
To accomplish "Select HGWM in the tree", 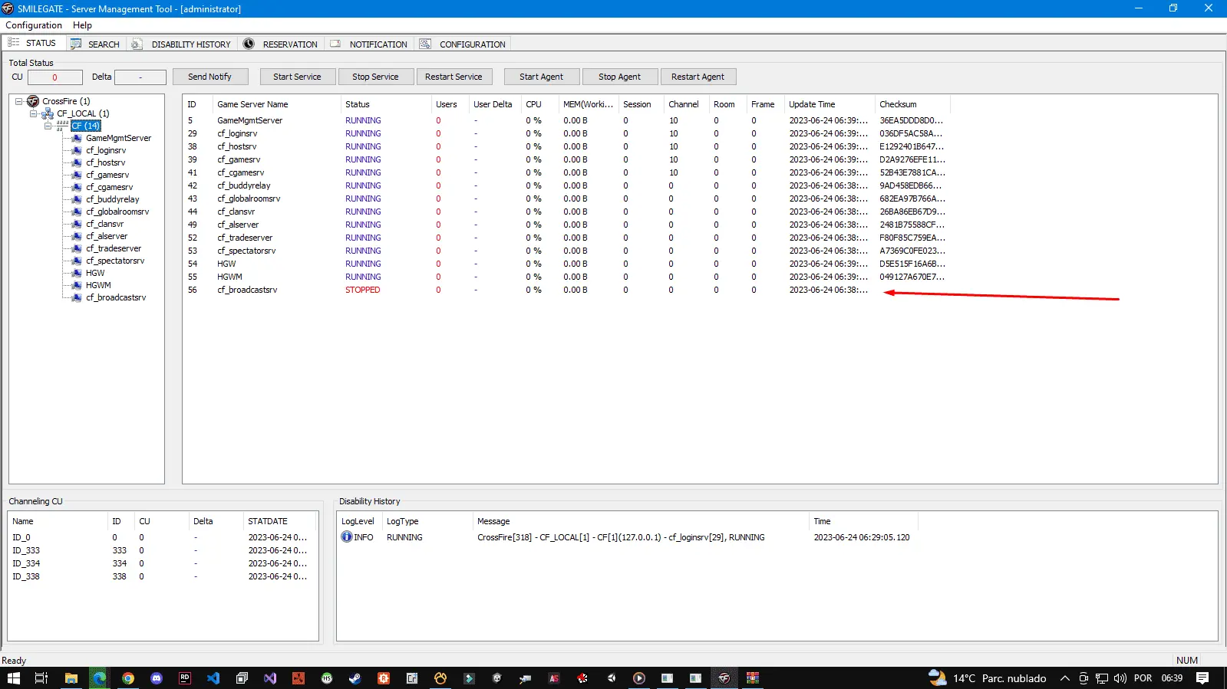I will coord(98,285).
